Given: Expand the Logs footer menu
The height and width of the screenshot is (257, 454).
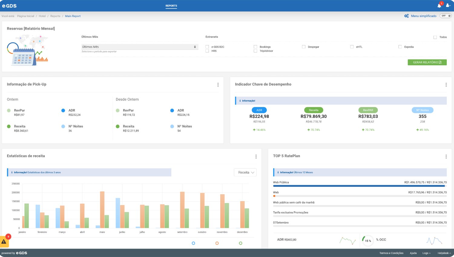Looking at the screenshot, I should [426, 253].
